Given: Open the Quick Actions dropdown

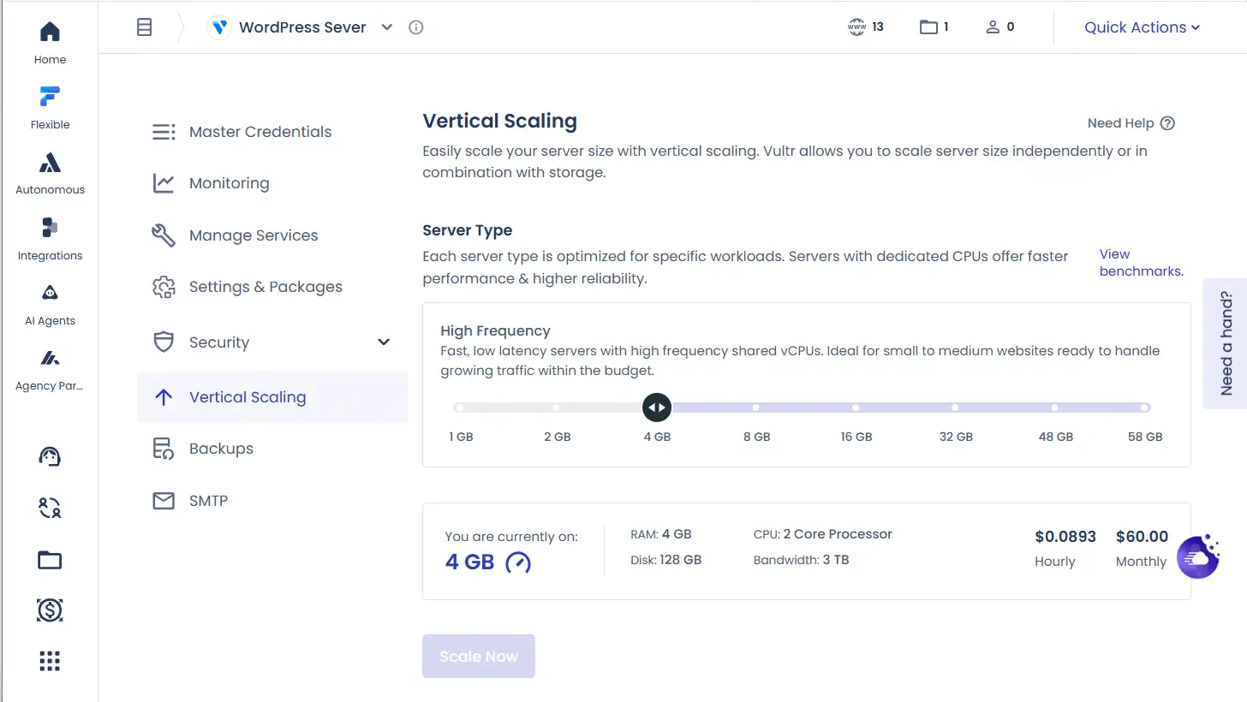Looking at the screenshot, I should [1143, 27].
